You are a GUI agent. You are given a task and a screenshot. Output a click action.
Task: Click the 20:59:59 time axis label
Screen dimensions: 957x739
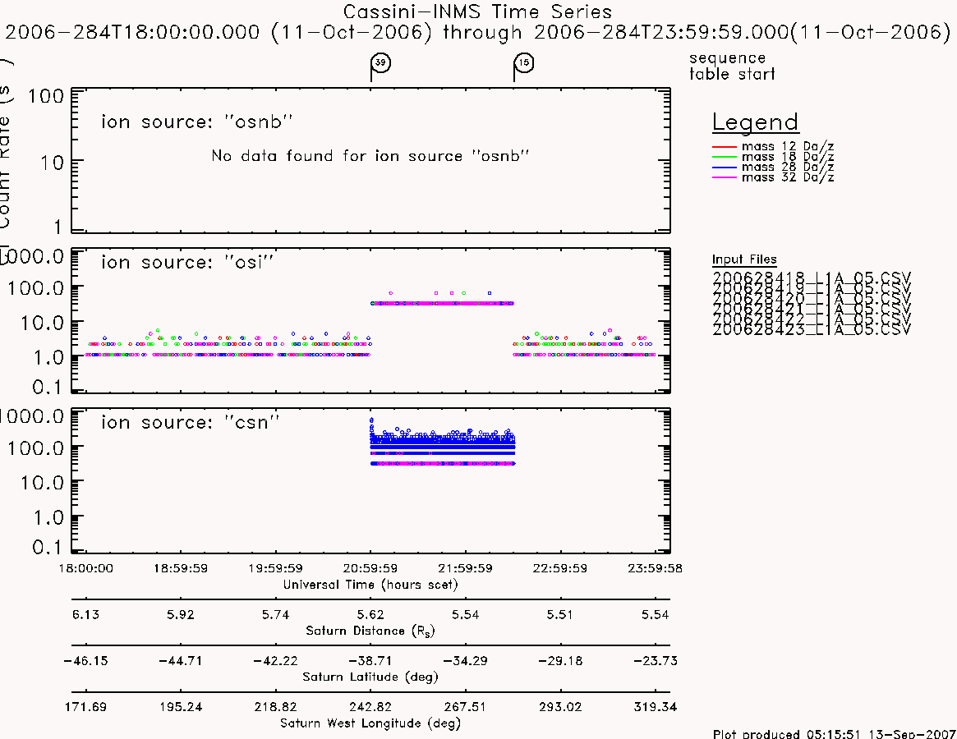[x=370, y=568]
